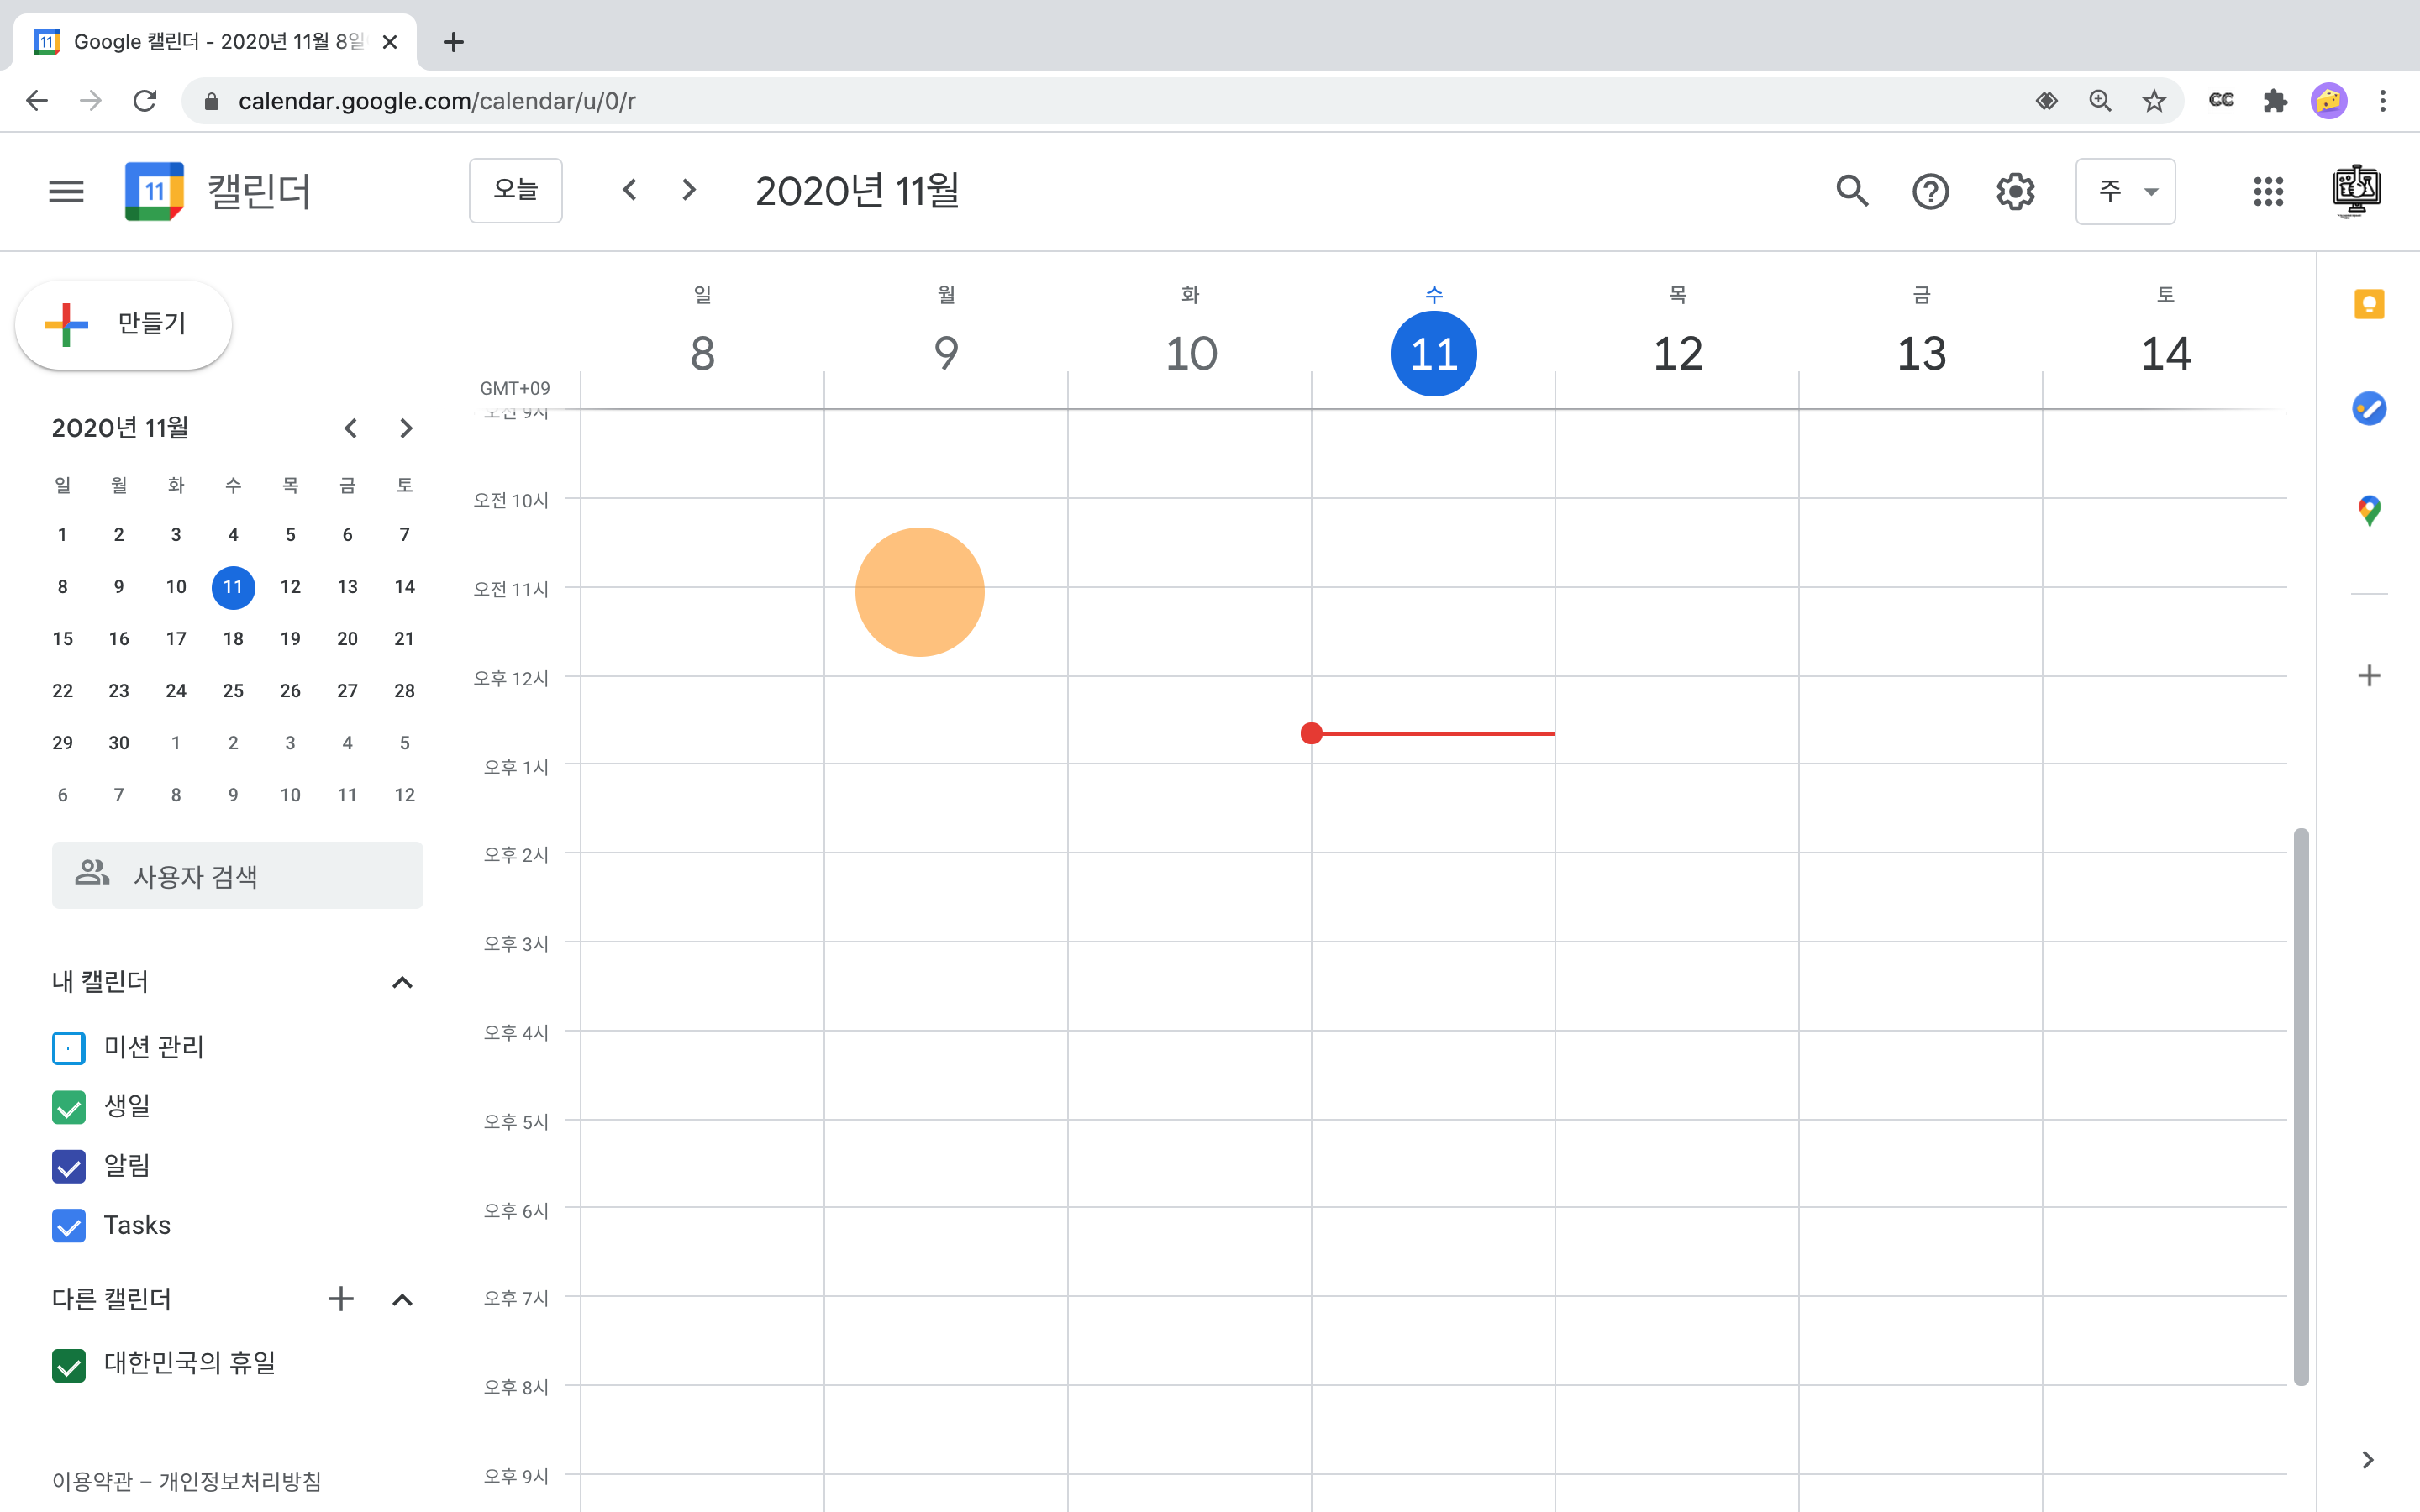The height and width of the screenshot is (1512, 2420).
Task: Uncheck the 생일 calendar
Action: (x=68, y=1106)
